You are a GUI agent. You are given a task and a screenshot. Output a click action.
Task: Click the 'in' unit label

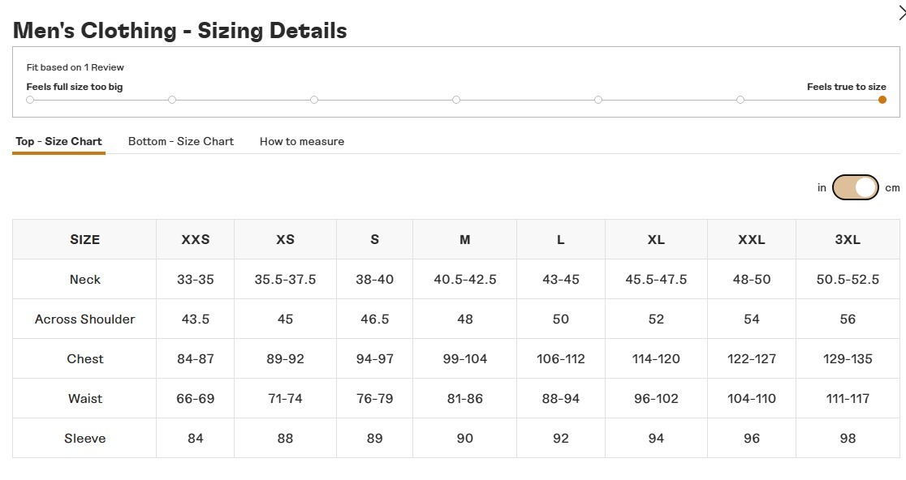tap(822, 187)
